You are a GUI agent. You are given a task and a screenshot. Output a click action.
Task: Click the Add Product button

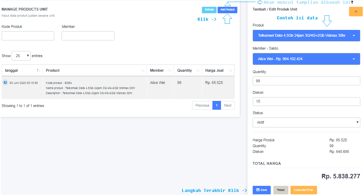coord(227,10)
